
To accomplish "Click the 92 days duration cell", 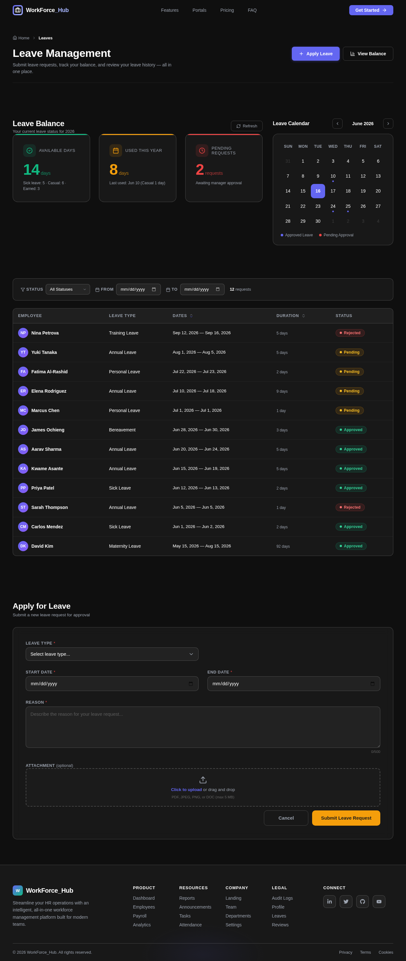I will click(283, 546).
